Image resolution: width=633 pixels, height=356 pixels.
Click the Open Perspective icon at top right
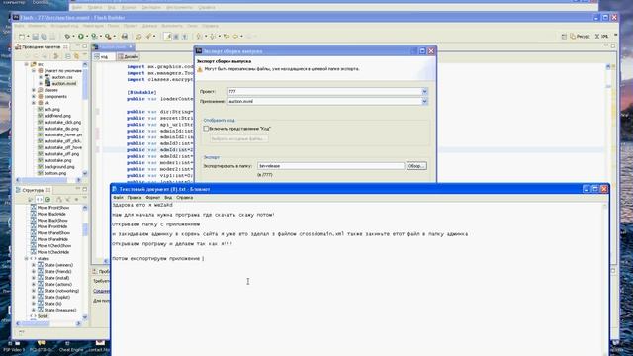point(564,37)
